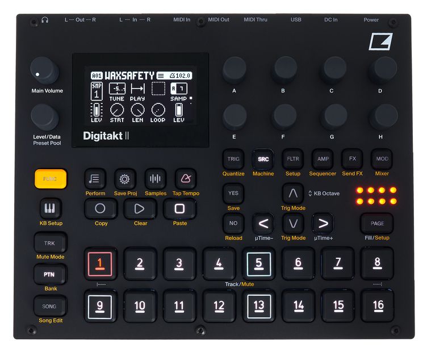The width and height of the screenshot is (427, 352).
Task: Toggle trig key 15
Action: click(x=338, y=306)
